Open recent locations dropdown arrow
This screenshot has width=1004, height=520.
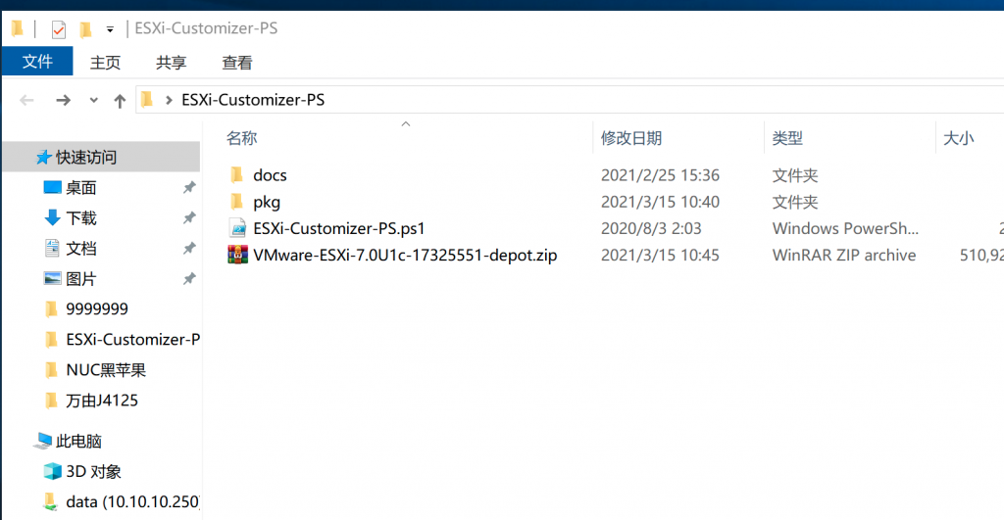click(x=93, y=101)
